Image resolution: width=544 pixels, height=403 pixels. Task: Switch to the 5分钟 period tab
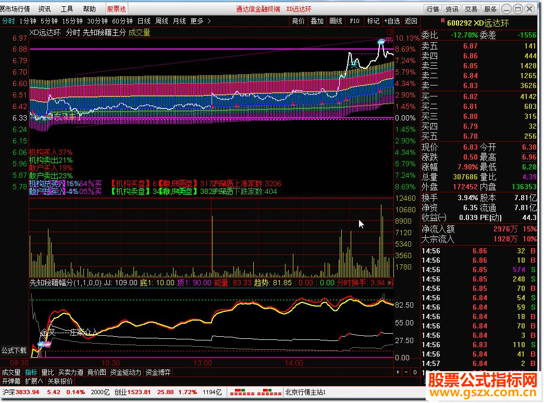click(49, 21)
